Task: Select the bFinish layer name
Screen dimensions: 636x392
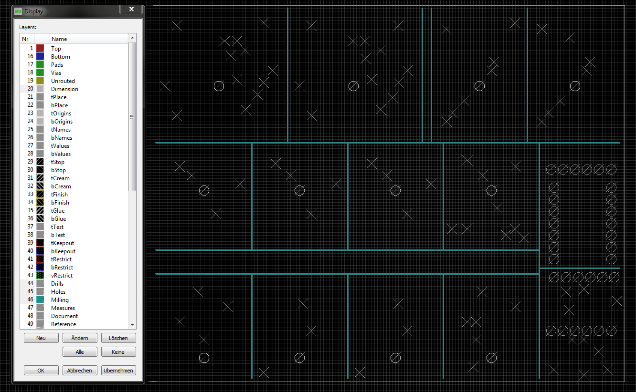Action: [x=60, y=203]
